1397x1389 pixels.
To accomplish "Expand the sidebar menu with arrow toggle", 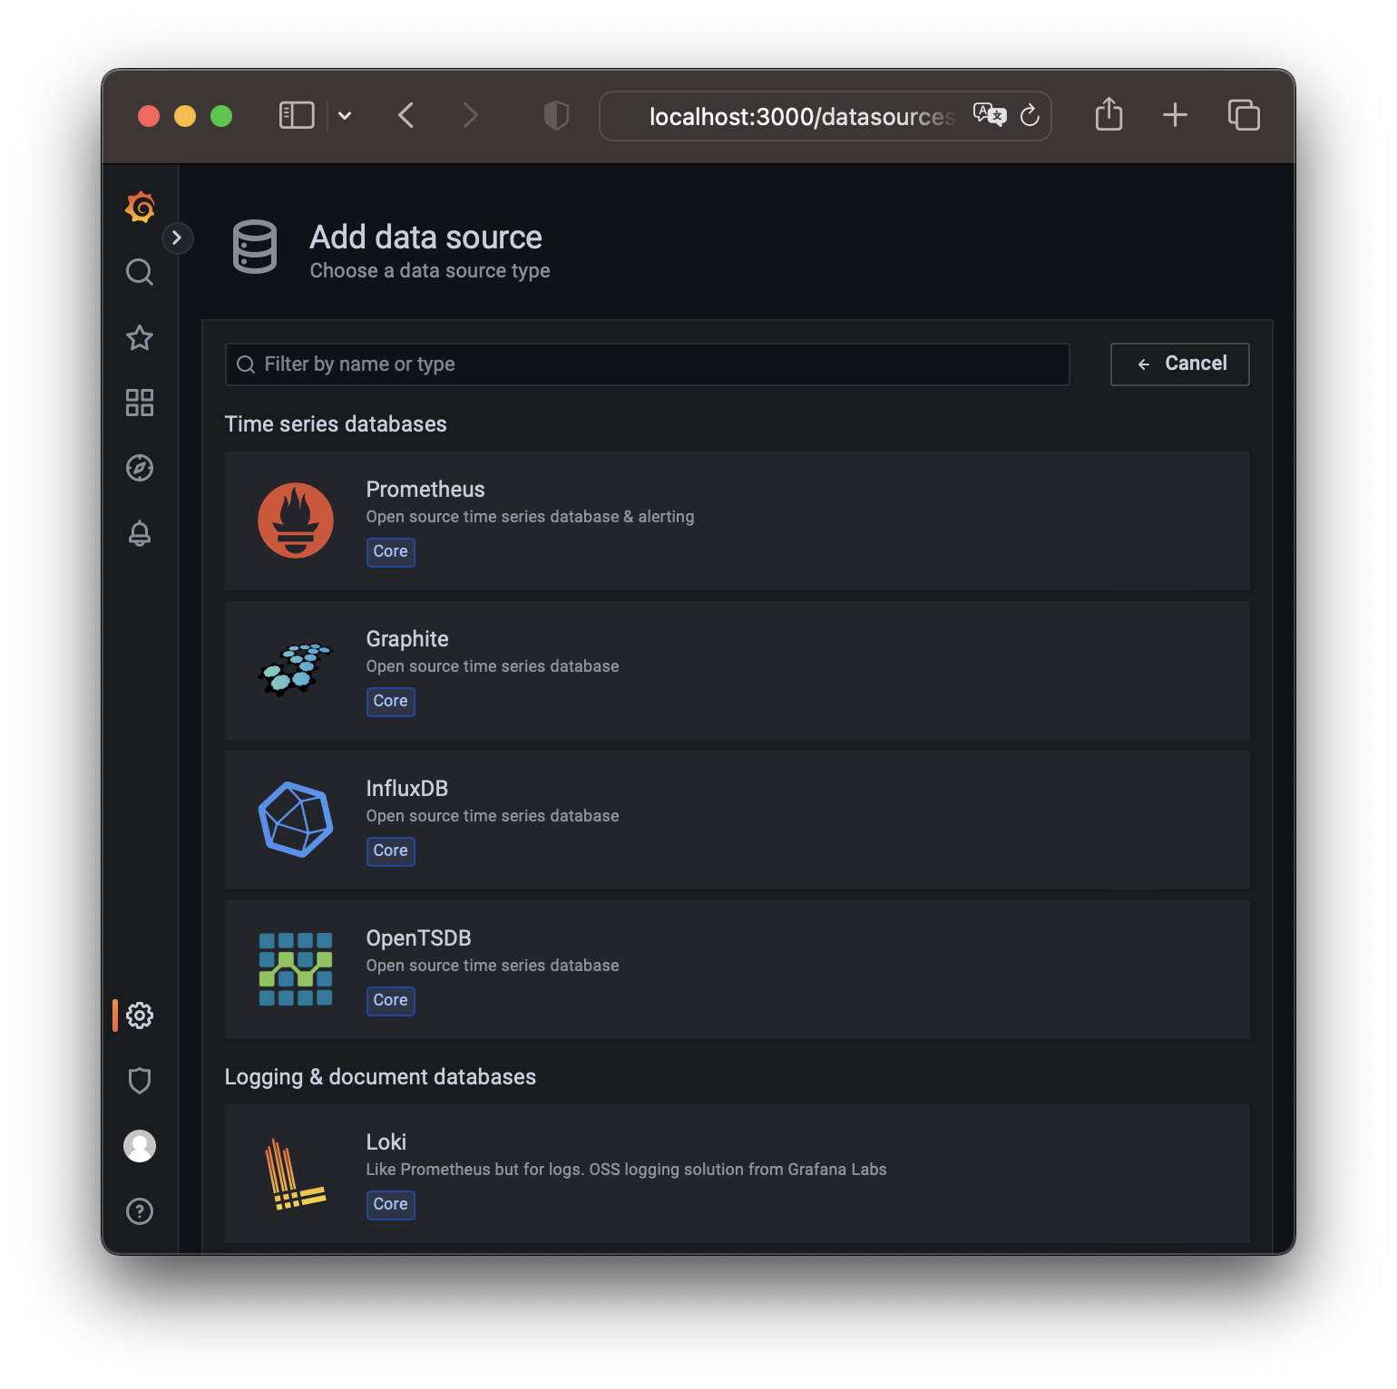I will (177, 238).
